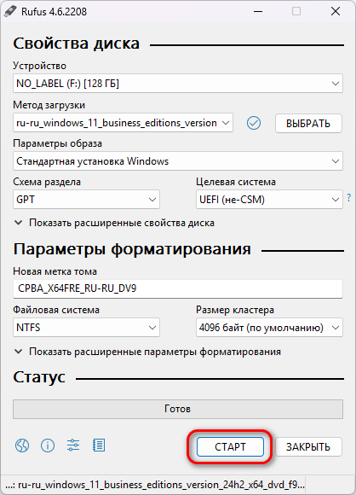Open the Целевая система UEFI dropdown

point(269,199)
